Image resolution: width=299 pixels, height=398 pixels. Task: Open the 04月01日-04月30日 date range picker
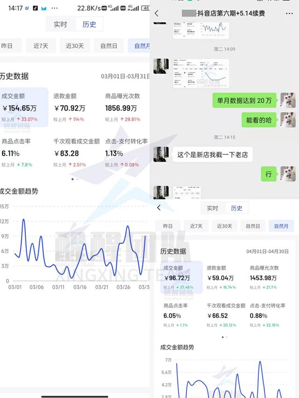tap(268, 251)
